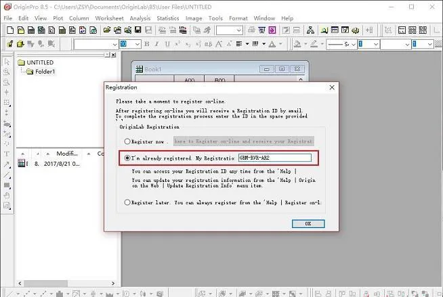Select Folder1 in Project Explorer

(x=41, y=72)
